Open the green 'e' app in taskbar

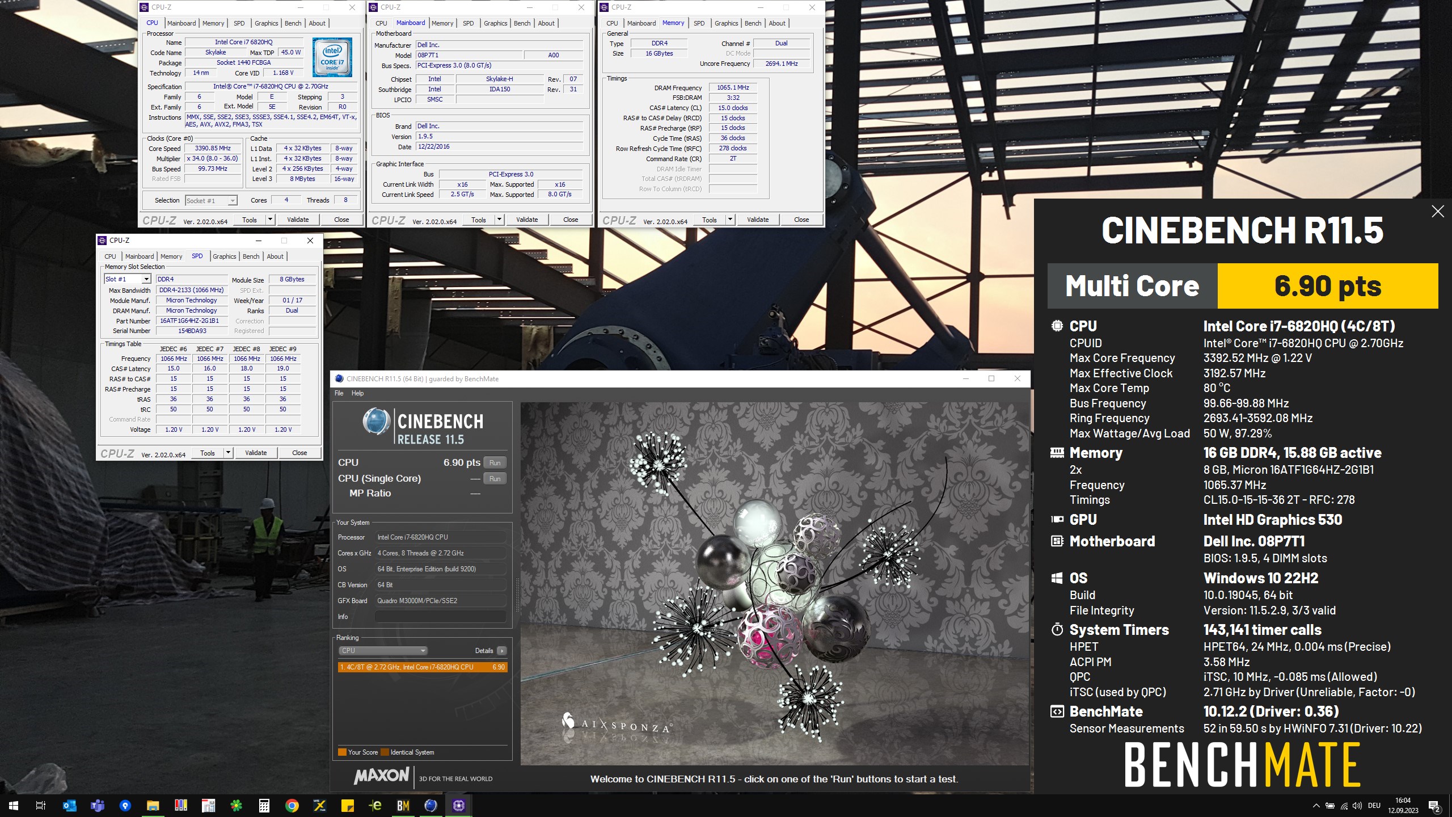tap(375, 805)
